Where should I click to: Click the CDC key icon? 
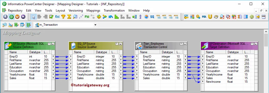tap(186, 17)
